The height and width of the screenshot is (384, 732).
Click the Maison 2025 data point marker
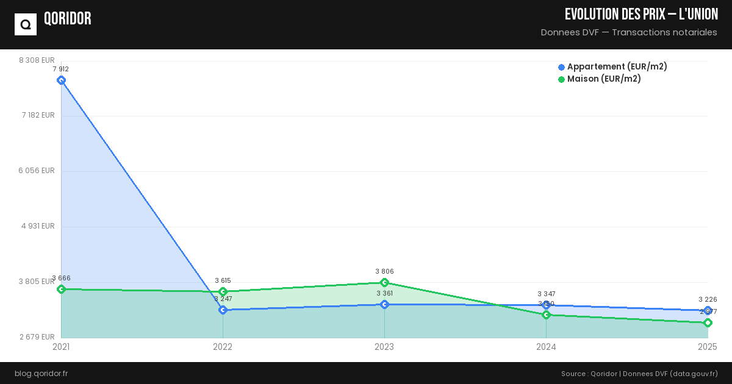point(708,322)
